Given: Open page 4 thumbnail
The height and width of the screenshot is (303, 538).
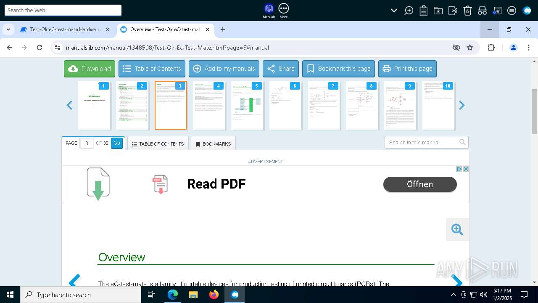Looking at the screenshot, I should (209, 105).
